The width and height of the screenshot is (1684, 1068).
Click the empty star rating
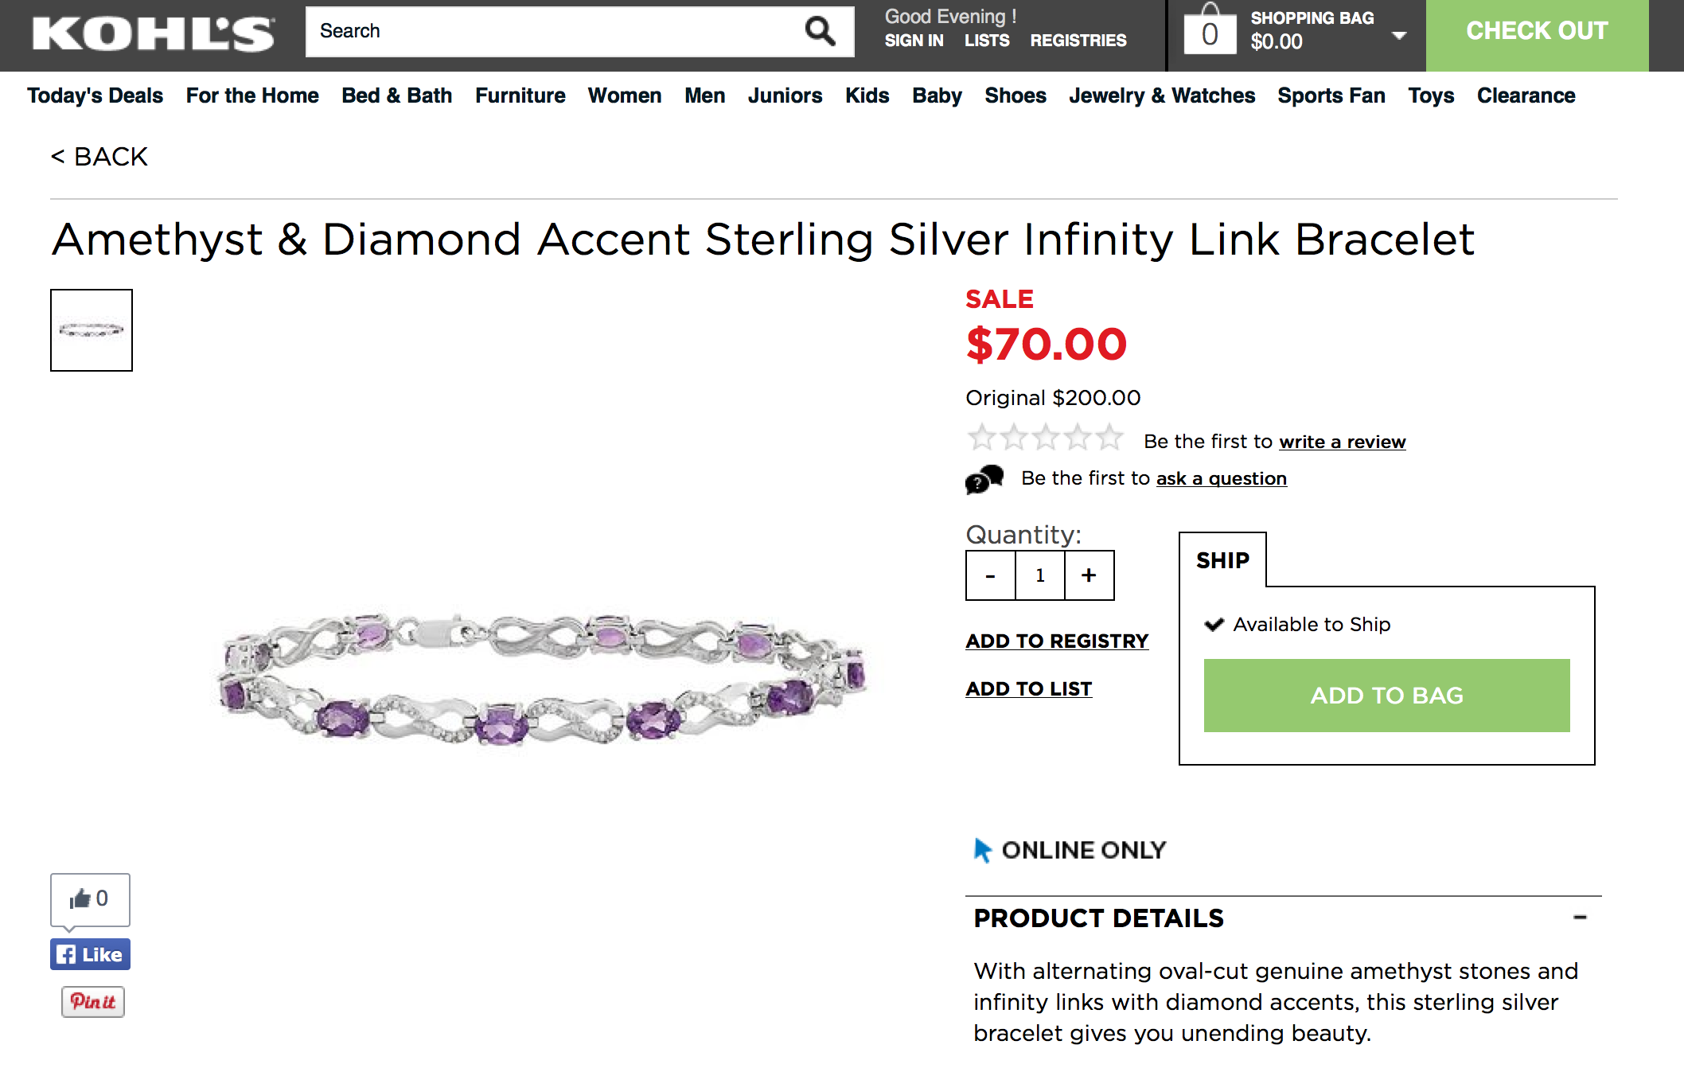coord(1045,438)
